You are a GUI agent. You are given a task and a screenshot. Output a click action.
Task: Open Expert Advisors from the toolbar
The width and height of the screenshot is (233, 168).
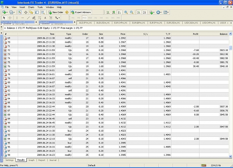tap(81, 12)
